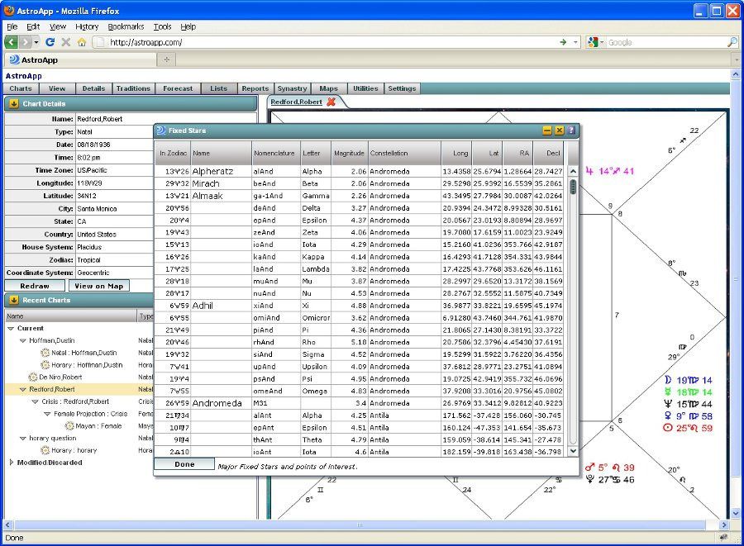744x546 pixels.
Task: Minimize the Fixed Stars dialog
Action: [546, 131]
